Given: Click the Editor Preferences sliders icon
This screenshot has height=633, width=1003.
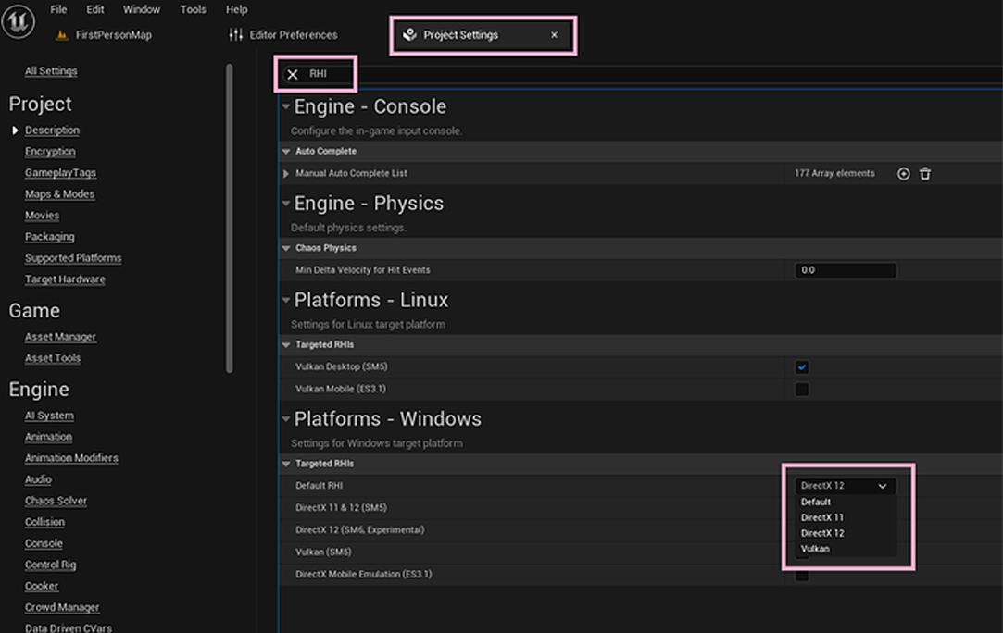Looking at the screenshot, I should [x=234, y=33].
